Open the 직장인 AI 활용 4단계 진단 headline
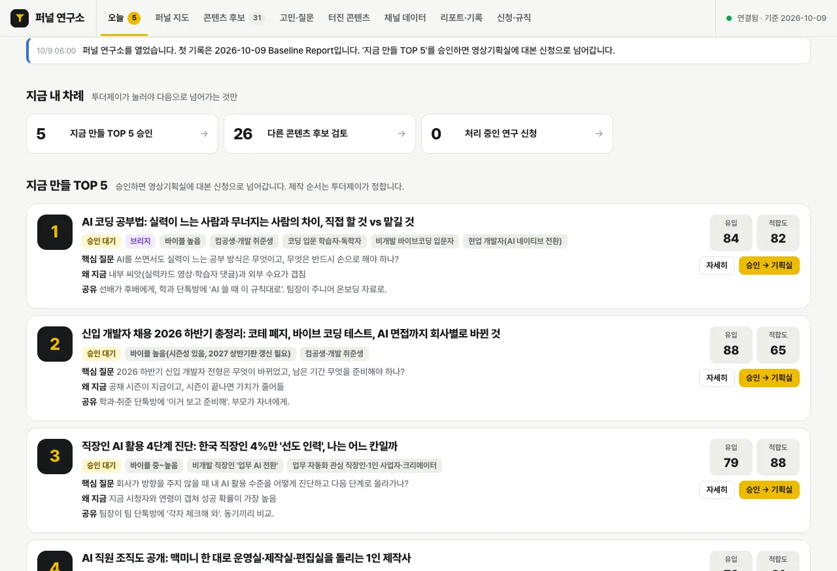This screenshot has height=571, width=837. [x=239, y=446]
